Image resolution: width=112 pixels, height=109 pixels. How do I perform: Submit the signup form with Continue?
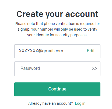[x=57, y=89]
